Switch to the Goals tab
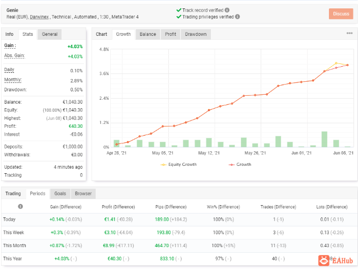The height and width of the screenshot is (269, 358). (60, 193)
